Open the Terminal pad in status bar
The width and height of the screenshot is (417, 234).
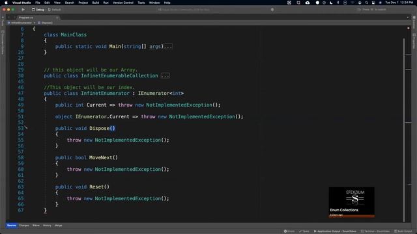(x=375, y=231)
